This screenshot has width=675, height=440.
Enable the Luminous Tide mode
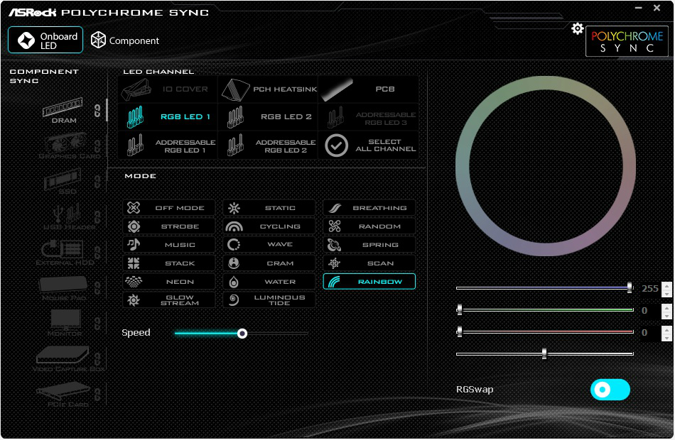point(269,300)
